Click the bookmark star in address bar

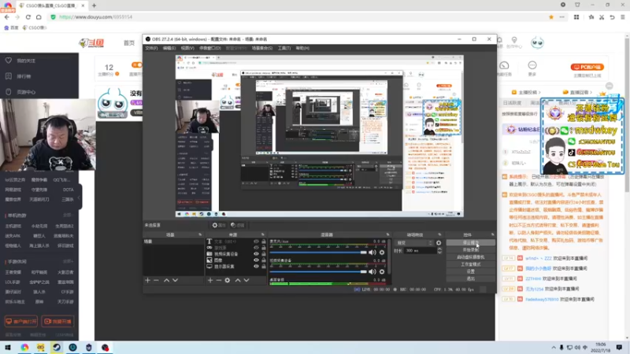click(x=551, y=17)
